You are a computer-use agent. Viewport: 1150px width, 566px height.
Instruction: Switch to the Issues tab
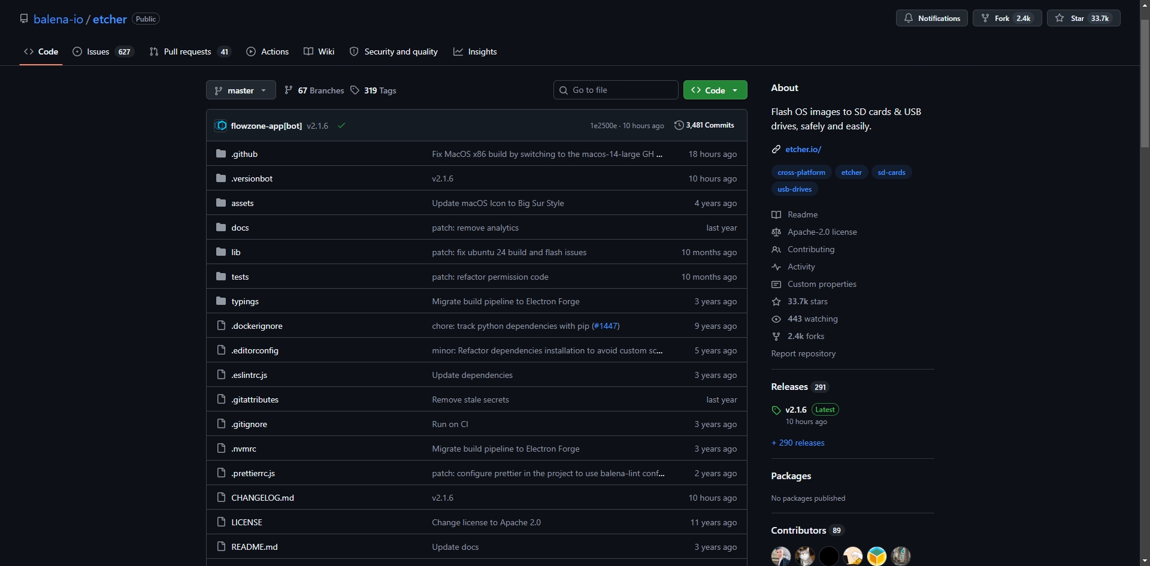click(103, 52)
